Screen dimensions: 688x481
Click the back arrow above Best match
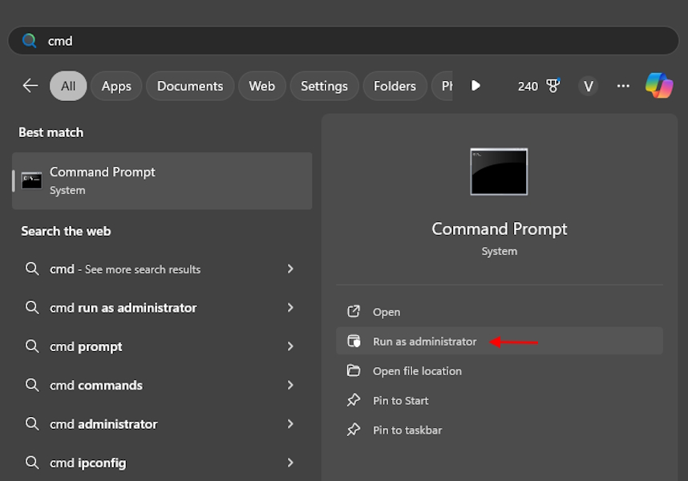[x=30, y=85]
